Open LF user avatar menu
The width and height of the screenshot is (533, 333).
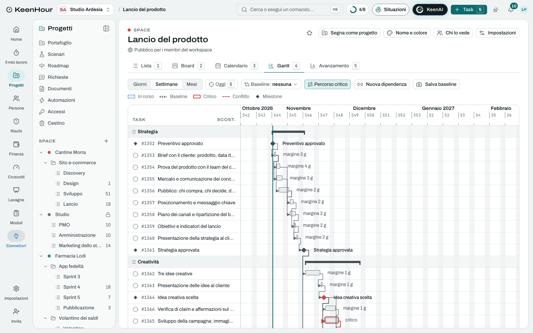(x=524, y=10)
